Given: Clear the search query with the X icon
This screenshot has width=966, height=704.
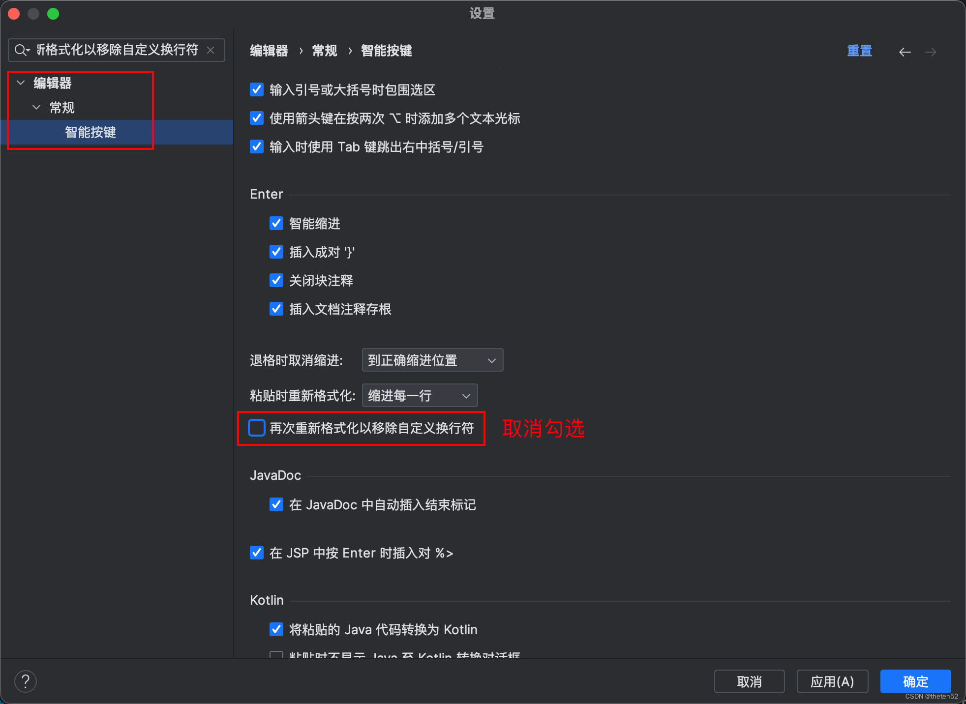Looking at the screenshot, I should click(x=211, y=50).
